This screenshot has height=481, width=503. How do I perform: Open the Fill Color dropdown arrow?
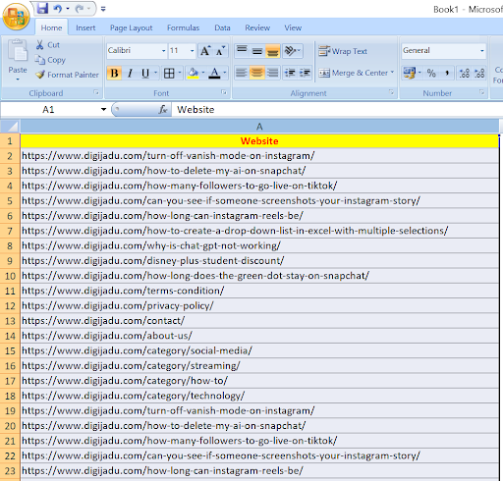203,73
